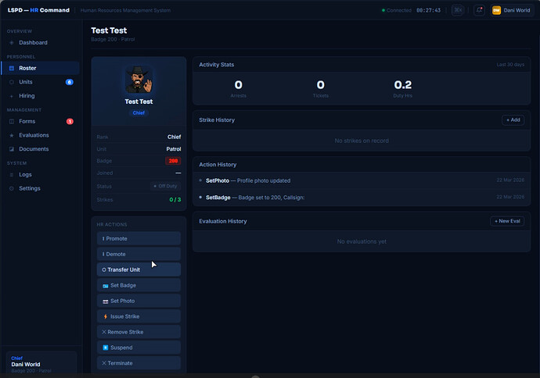Click the SetBadge action history entry
540x378 pixels.
tap(362, 198)
